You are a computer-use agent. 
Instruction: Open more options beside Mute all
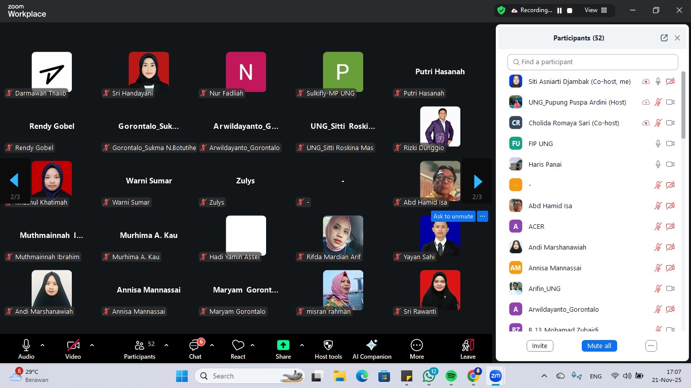tap(651, 346)
